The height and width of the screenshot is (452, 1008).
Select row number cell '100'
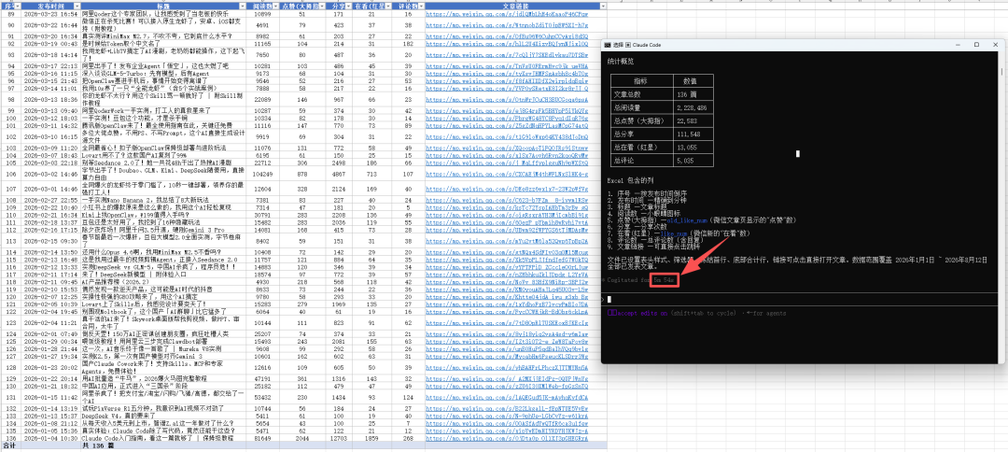tap(11, 119)
